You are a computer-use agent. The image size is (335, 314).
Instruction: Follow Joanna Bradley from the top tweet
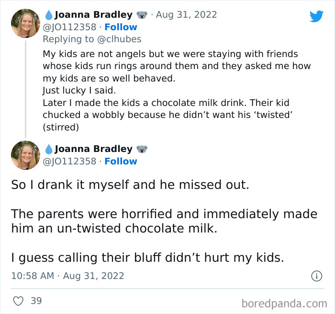(121, 27)
